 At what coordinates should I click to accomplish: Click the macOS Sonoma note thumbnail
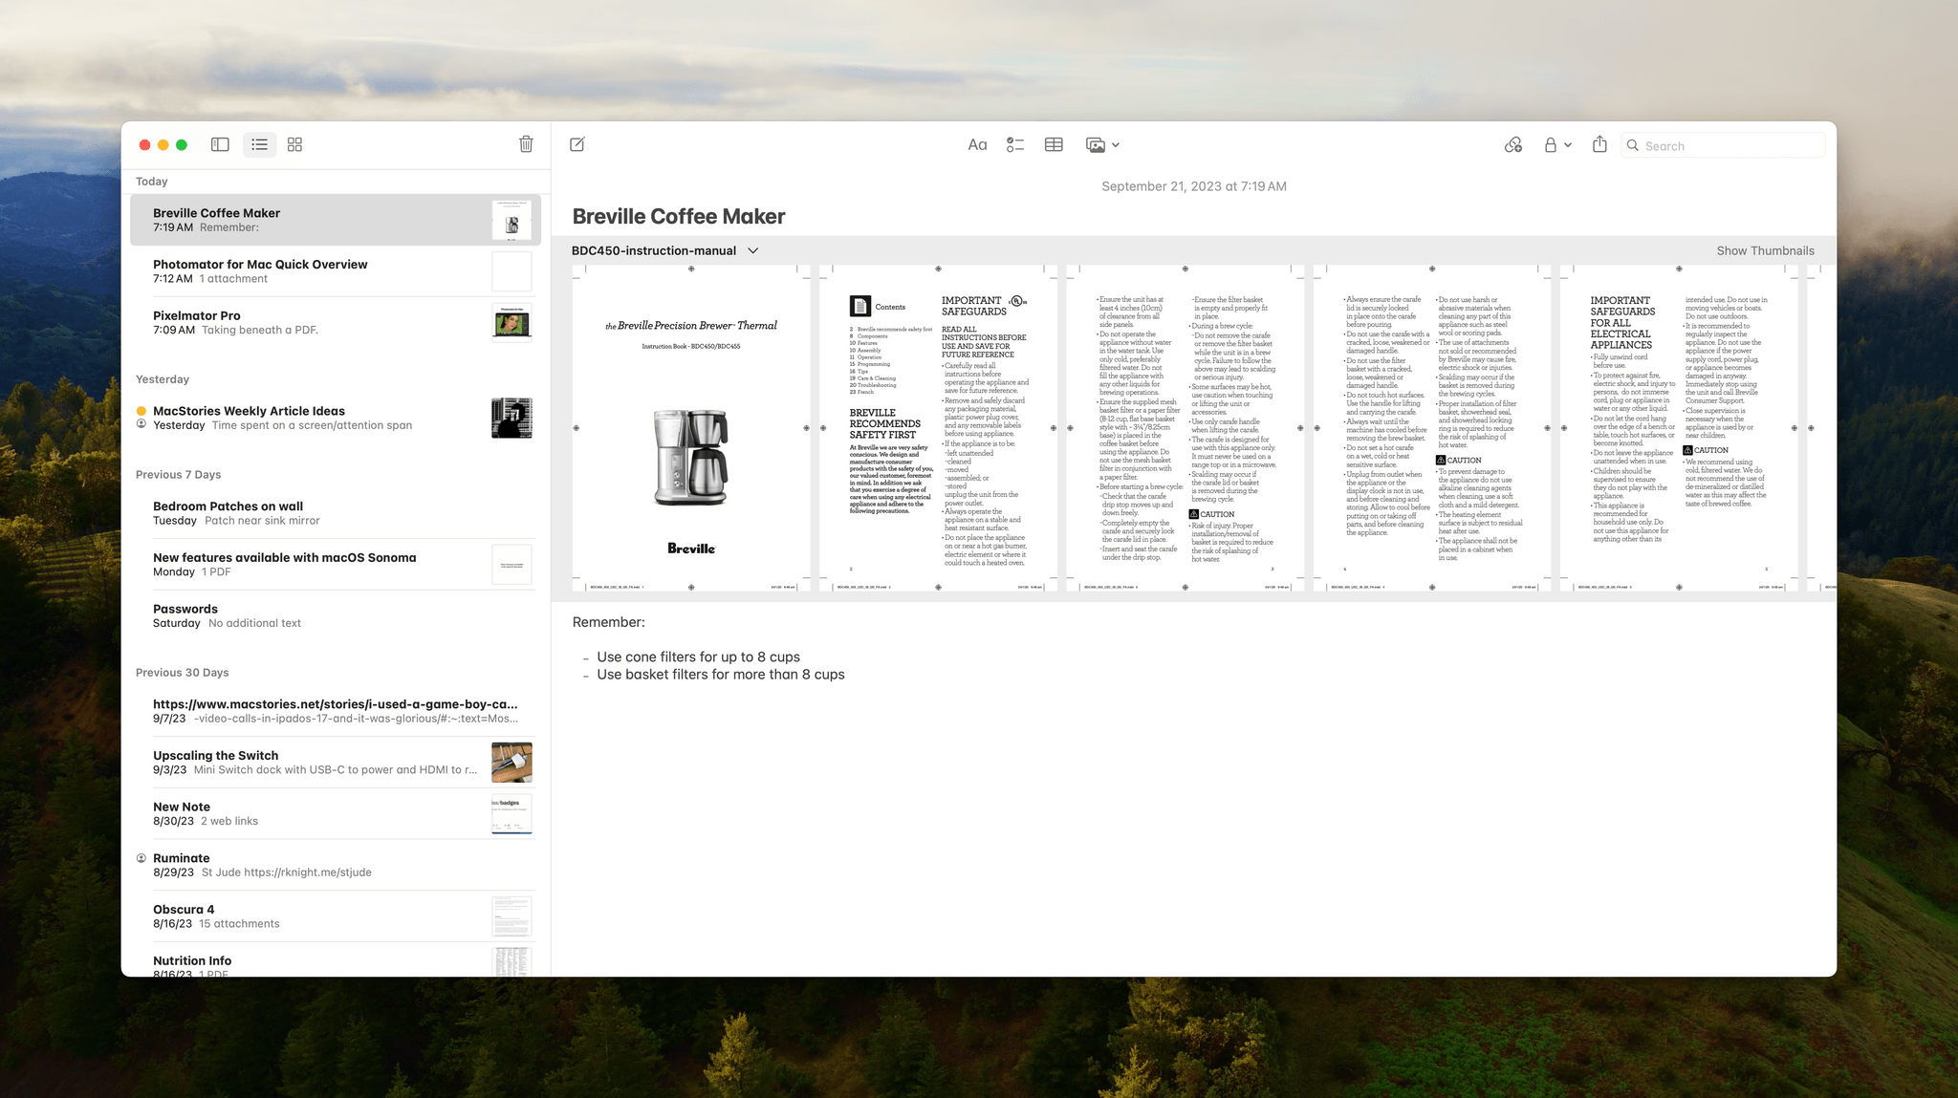[x=511, y=564]
